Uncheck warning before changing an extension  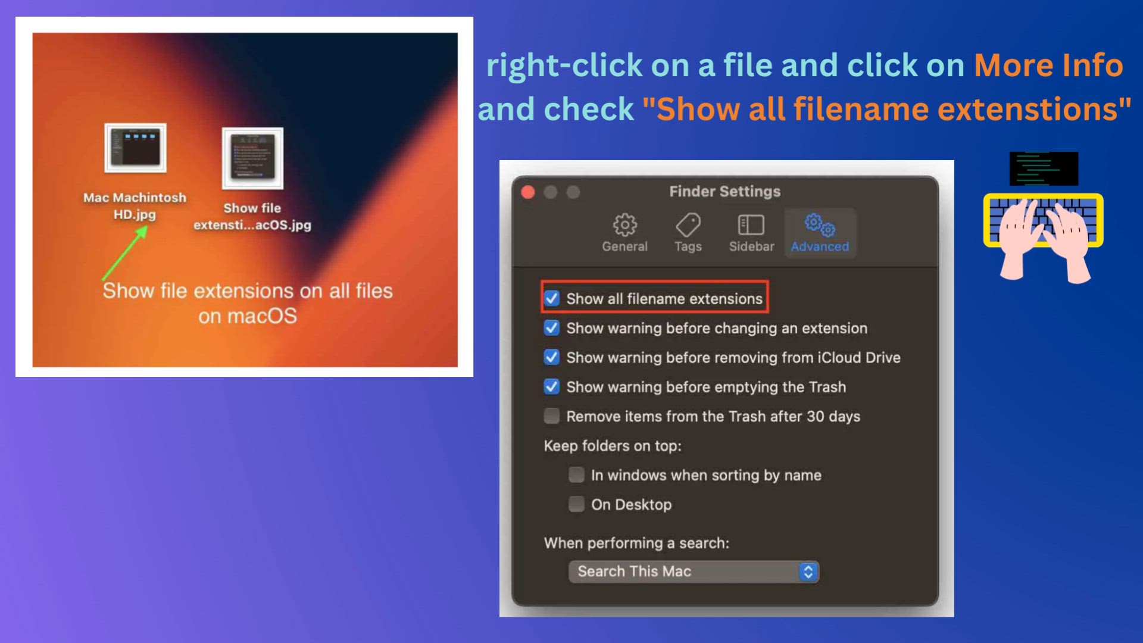552,328
